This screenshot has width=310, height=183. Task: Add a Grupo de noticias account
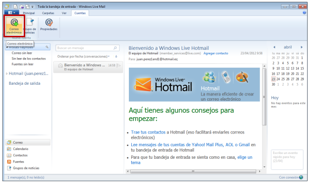point(31,26)
